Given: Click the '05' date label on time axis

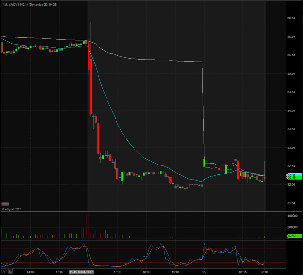Looking at the screenshot, I should (x=204, y=272).
